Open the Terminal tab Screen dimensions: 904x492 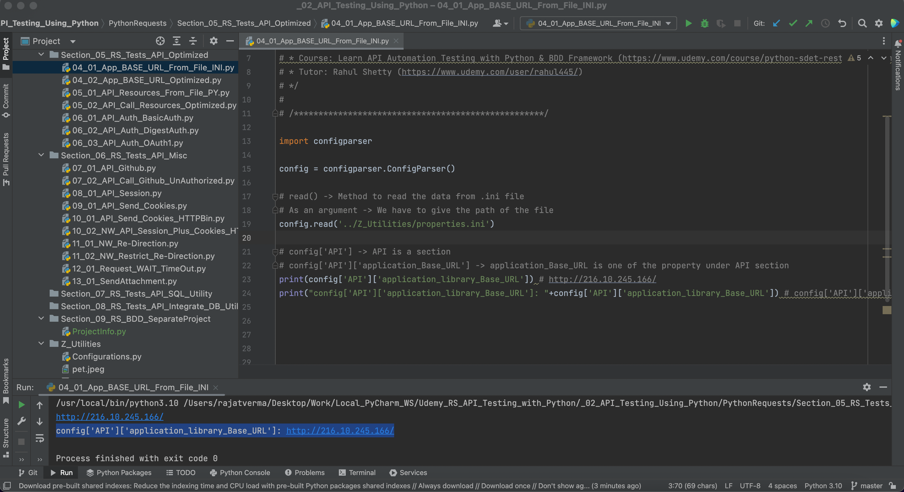pyautogui.click(x=357, y=472)
